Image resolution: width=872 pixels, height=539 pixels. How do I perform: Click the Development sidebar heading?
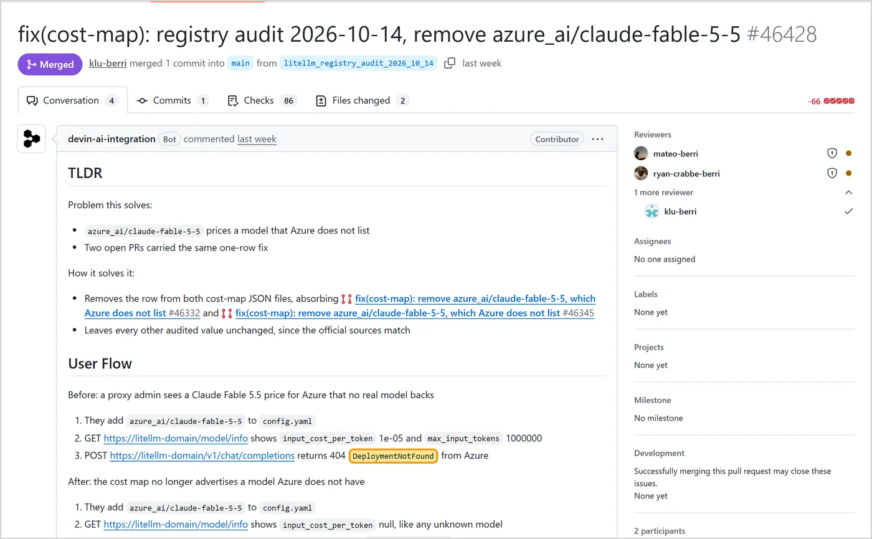tap(659, 453)
